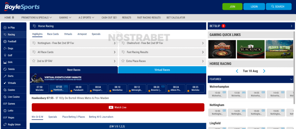
Task: Select the Next Races tab
Action: 74,70
